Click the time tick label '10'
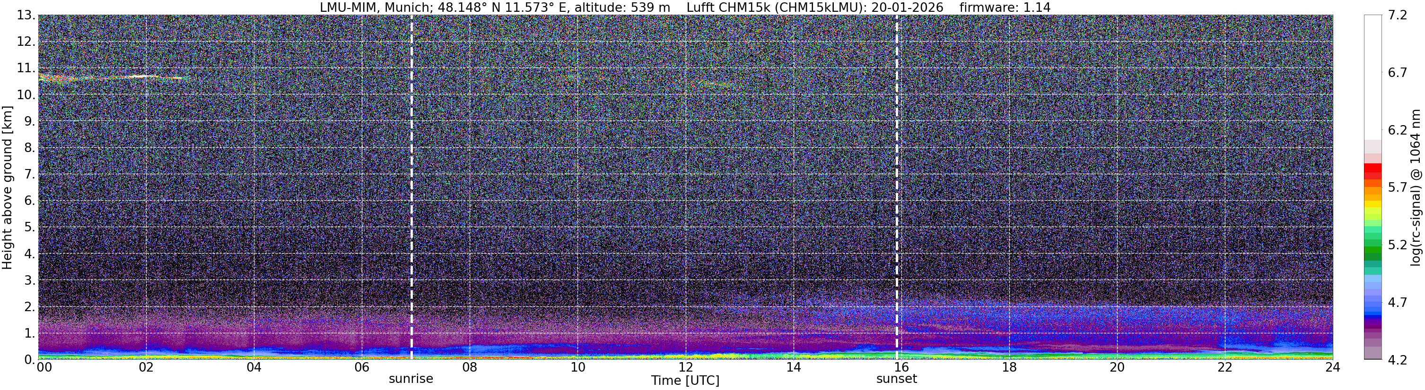This screenshot has width=1425, height=390. click(577, 367)
